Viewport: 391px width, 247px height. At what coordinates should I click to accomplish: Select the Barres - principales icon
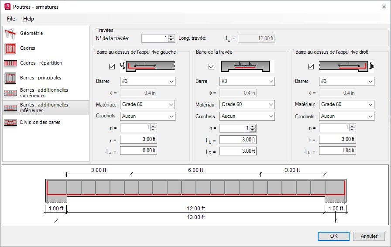[x=10, y=78]
